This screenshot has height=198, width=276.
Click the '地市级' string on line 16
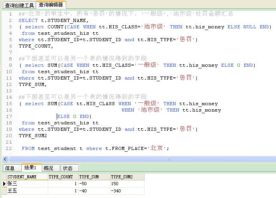click(150, 110)
